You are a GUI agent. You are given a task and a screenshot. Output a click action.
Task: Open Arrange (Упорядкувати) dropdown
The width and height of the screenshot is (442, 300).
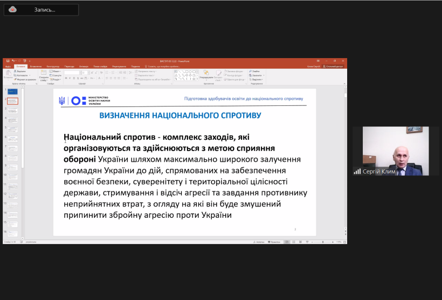tap(206, 75)
